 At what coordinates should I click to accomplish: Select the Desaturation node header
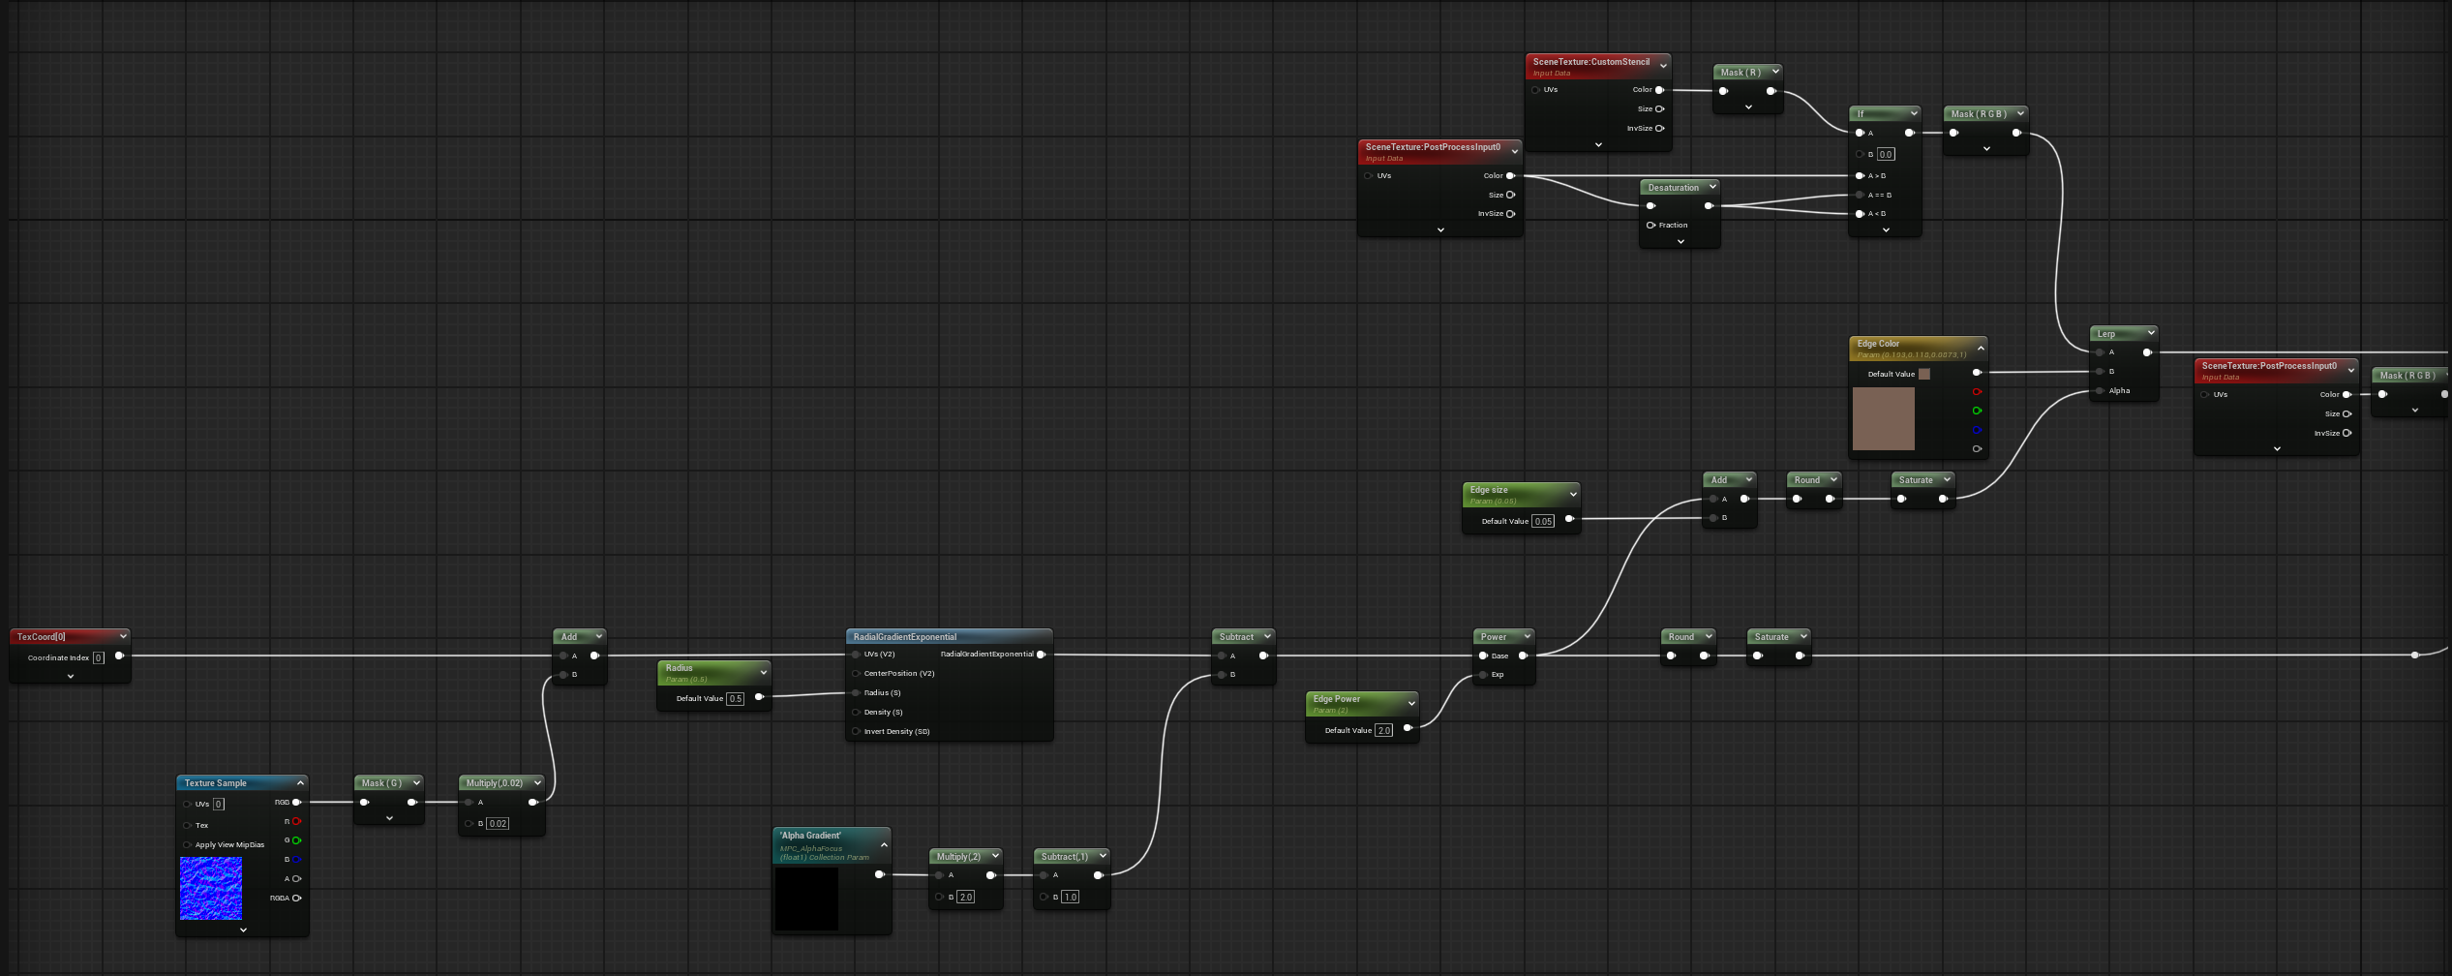(1673, 188)
